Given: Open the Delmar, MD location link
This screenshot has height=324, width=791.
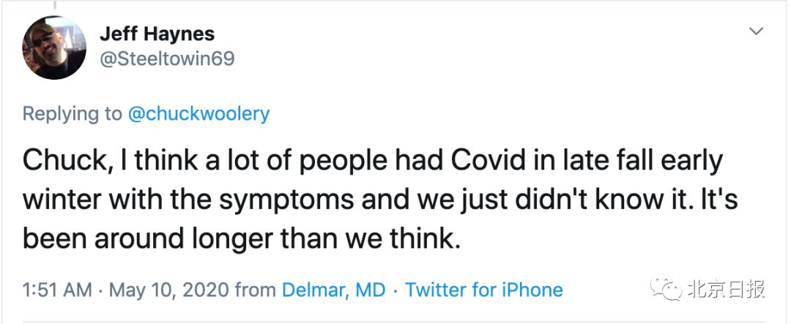Looking at the screenshot, I should [x=333, y=290].
